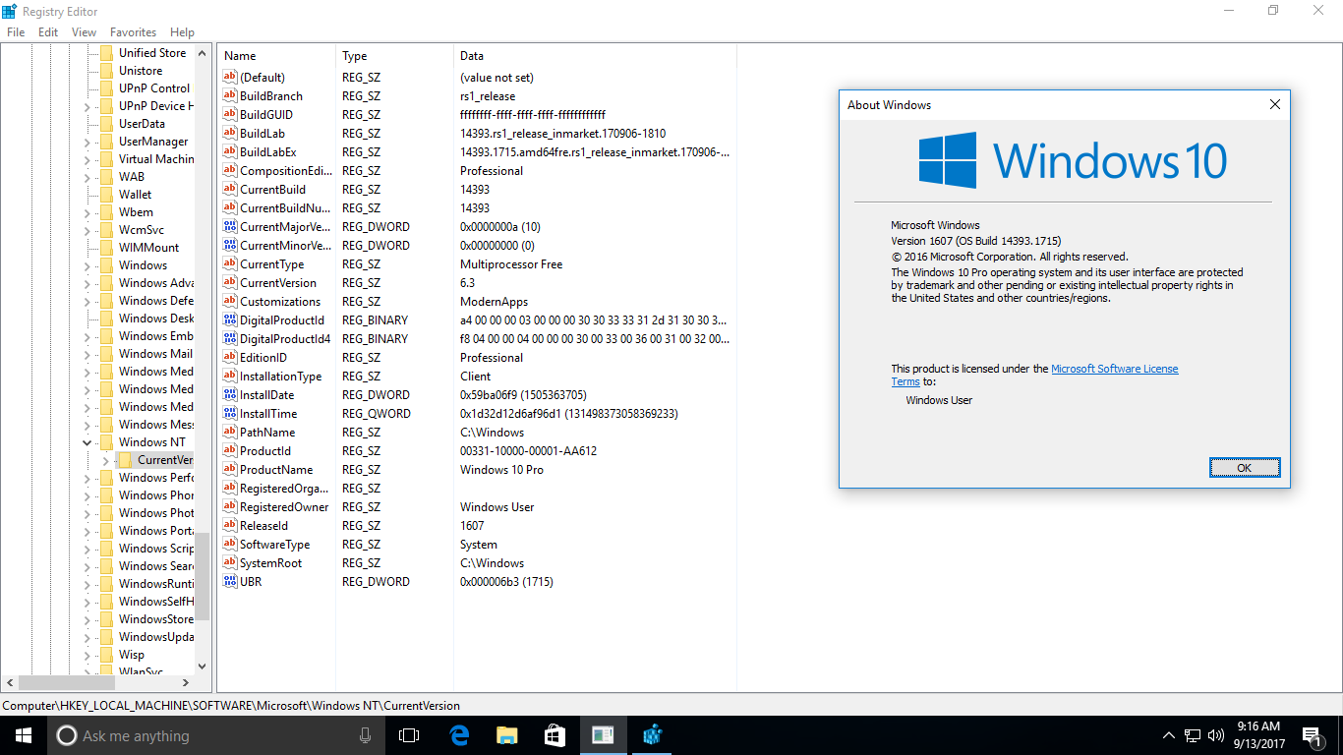Select the binary icon of InstallTime
1343x755 pixels.
[230, 414]
